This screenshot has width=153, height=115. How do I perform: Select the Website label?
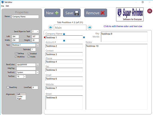[50, 84]
